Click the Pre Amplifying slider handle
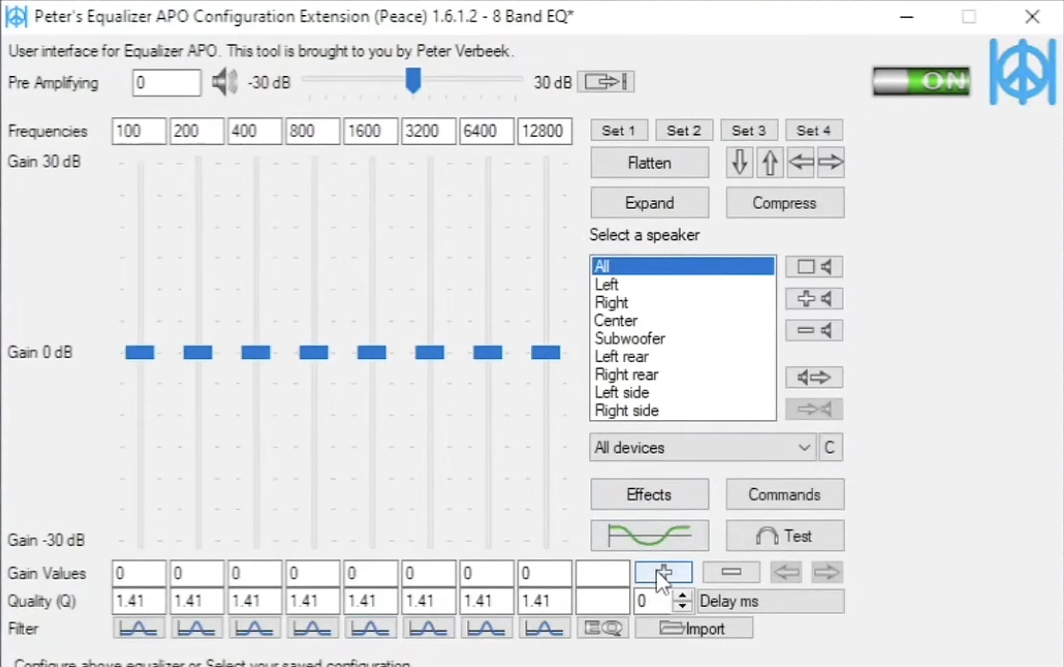This screenshot has width=1064, height=667. (413, 81)
